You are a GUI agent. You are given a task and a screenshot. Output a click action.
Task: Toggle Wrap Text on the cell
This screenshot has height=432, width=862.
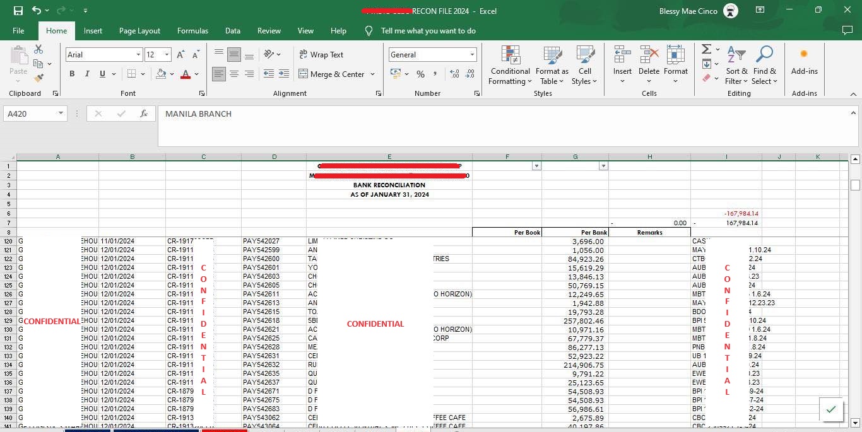click(x=321, y=55)
